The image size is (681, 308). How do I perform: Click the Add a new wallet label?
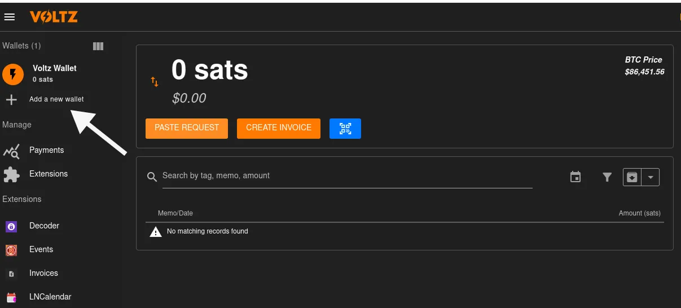point(56,99)
